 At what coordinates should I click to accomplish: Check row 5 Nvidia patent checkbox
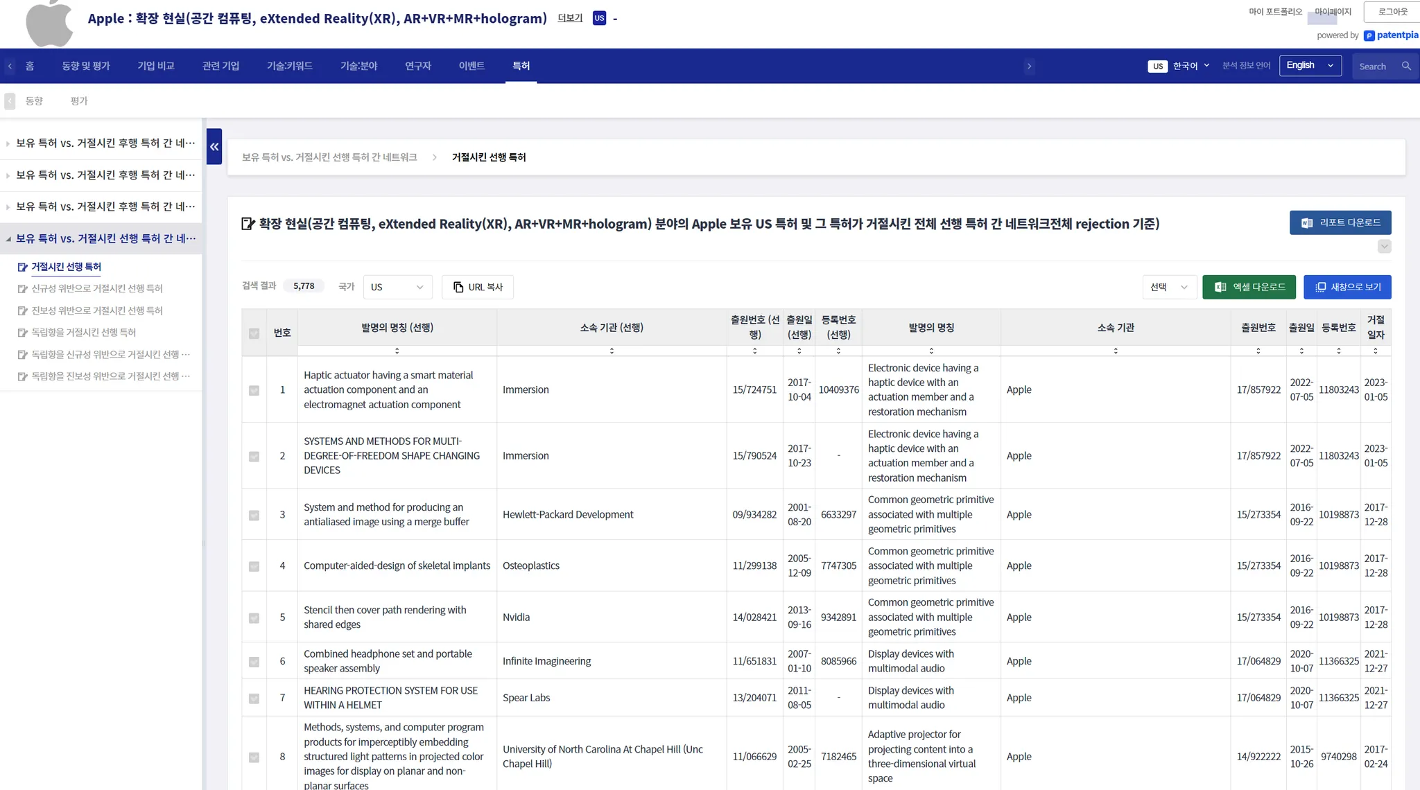tap(254, 617)
